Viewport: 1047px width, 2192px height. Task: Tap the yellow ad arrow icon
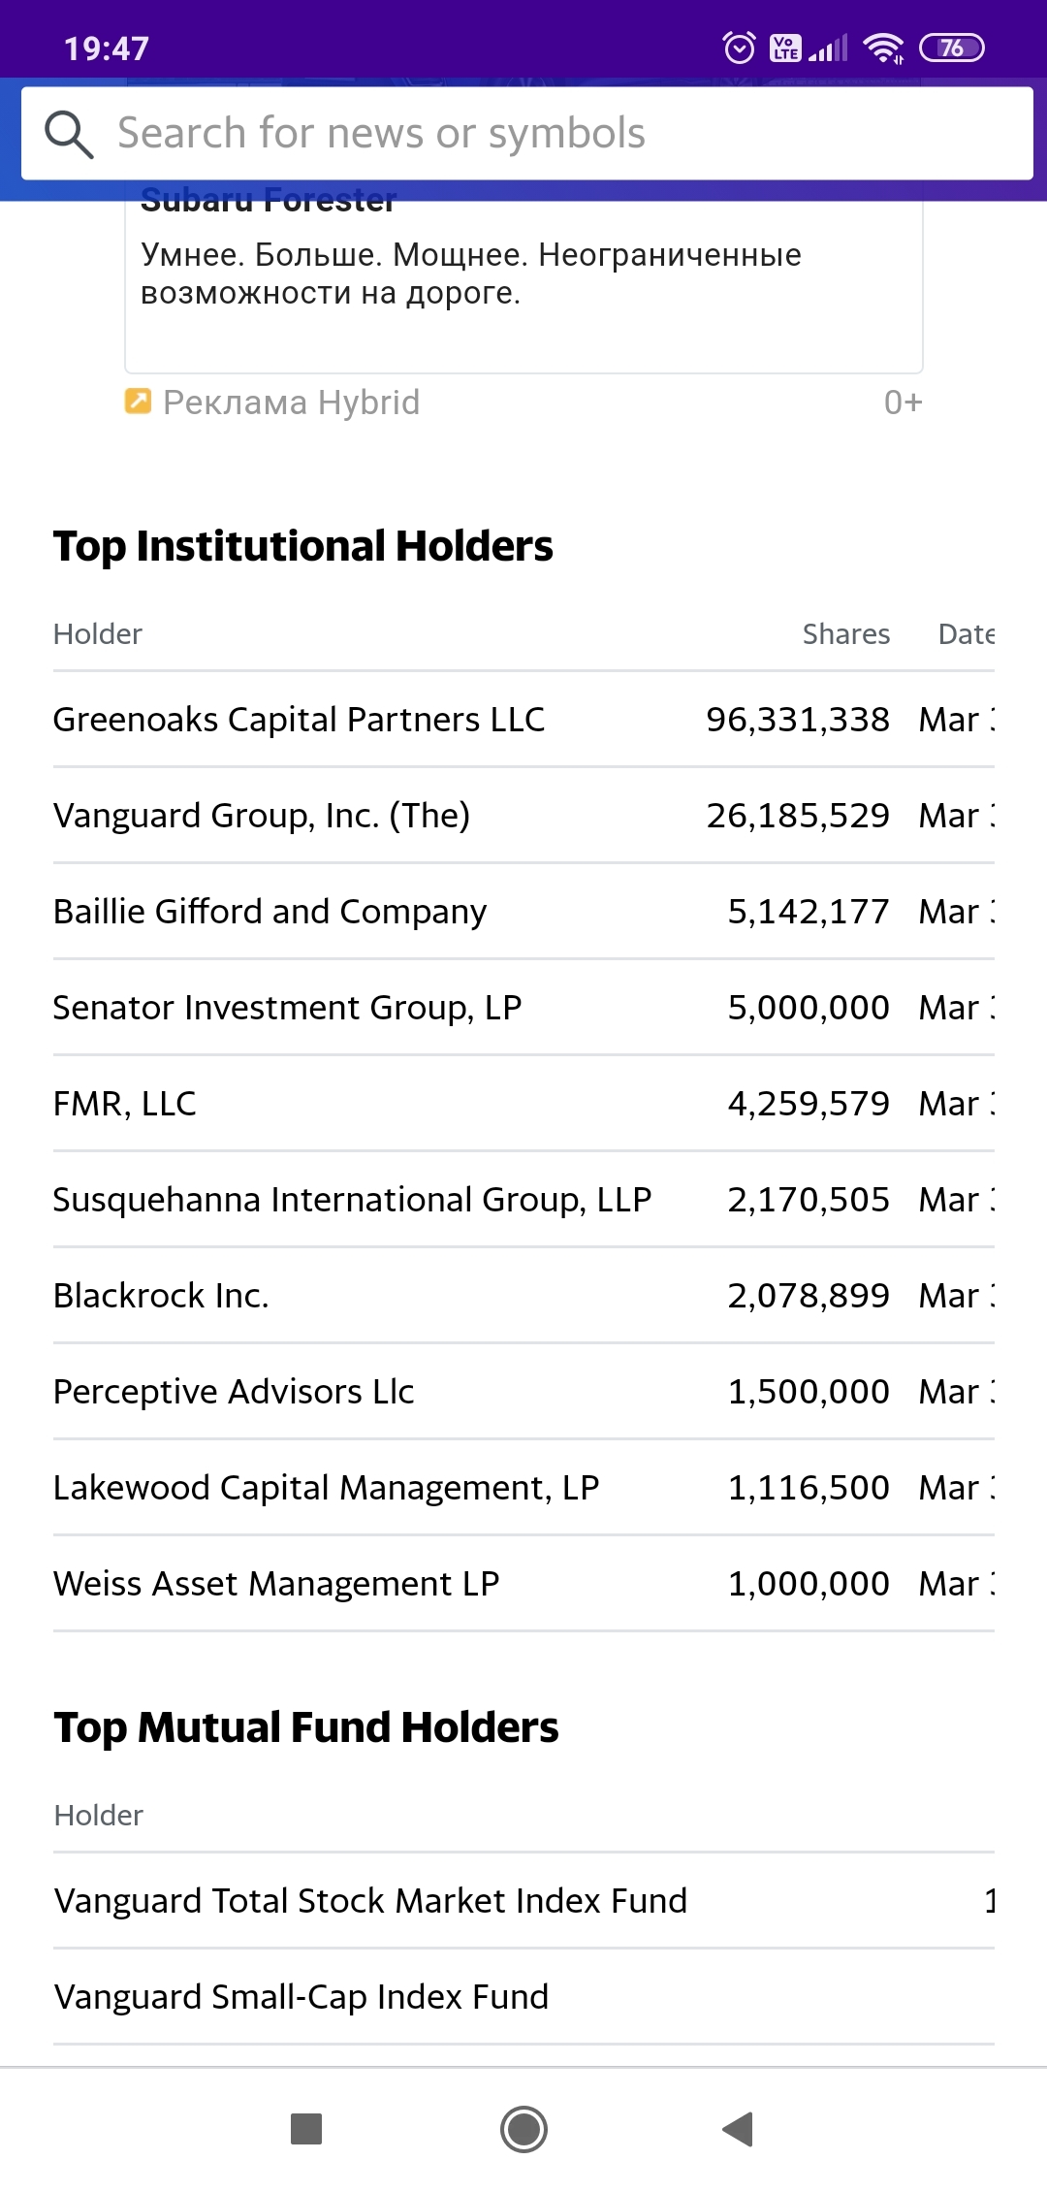(138, 402)
